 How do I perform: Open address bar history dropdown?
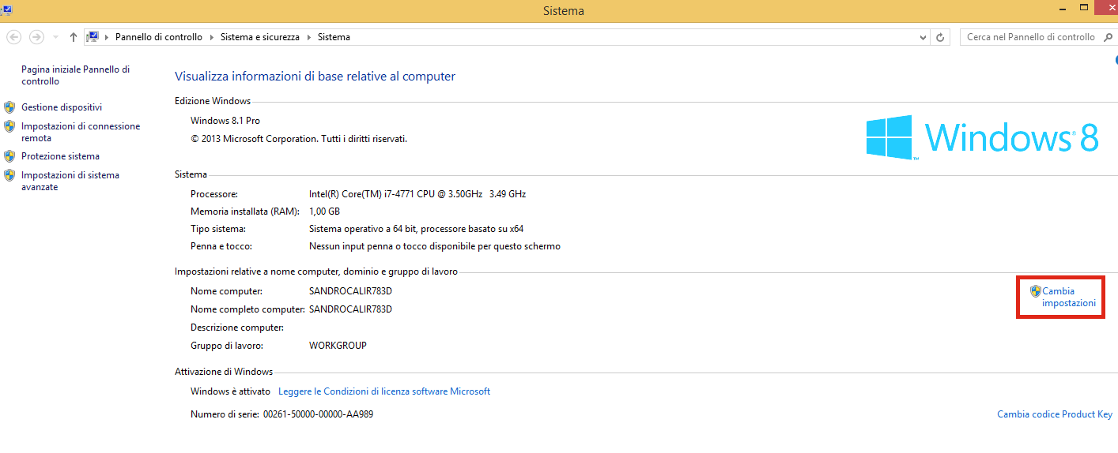pos(923,37)
